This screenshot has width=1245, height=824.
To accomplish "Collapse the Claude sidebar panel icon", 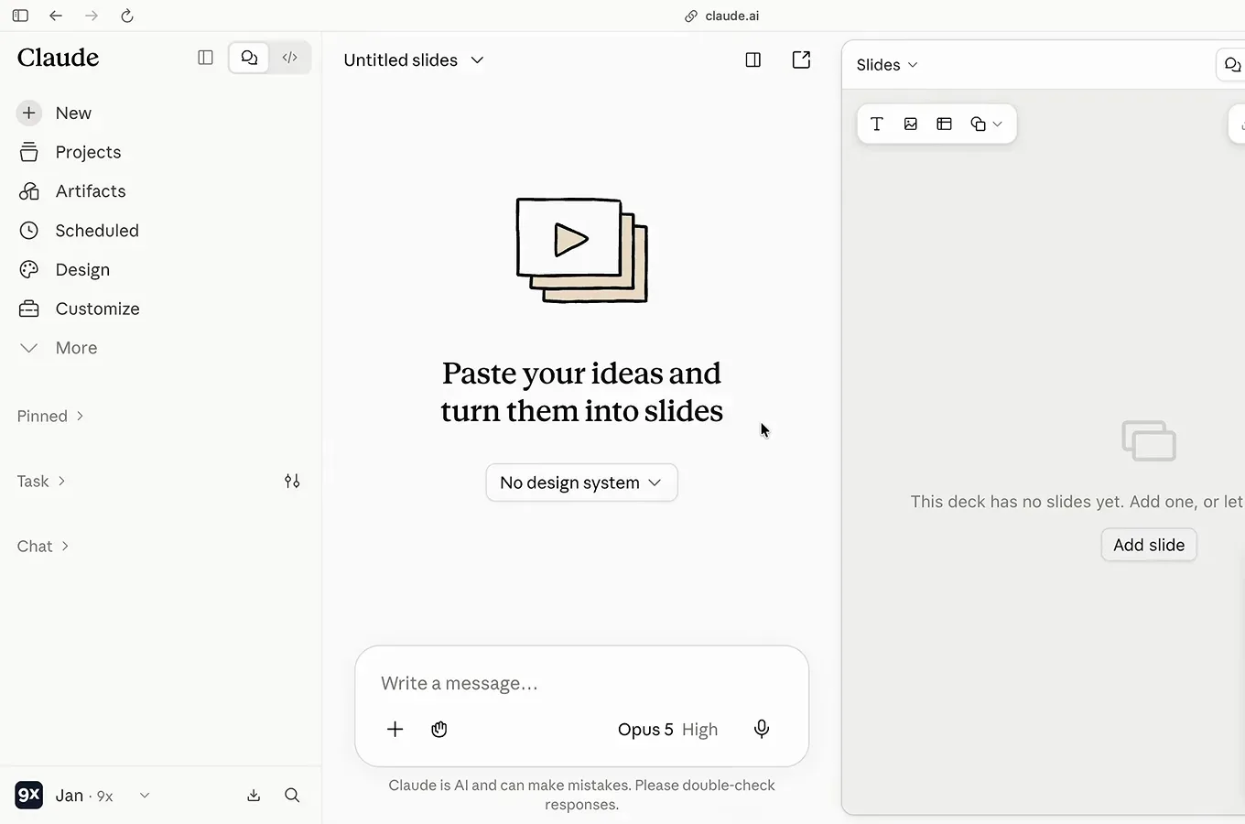I will (x=205, y=58).
